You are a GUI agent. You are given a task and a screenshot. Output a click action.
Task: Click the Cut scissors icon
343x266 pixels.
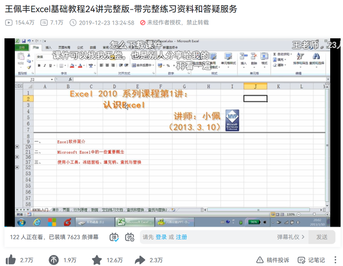point(29,55)
